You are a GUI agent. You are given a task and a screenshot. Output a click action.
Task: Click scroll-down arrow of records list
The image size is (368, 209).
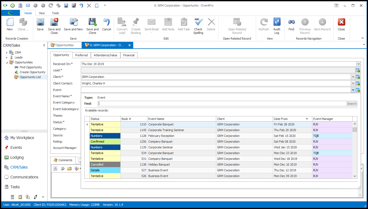(x=355, y=176)
